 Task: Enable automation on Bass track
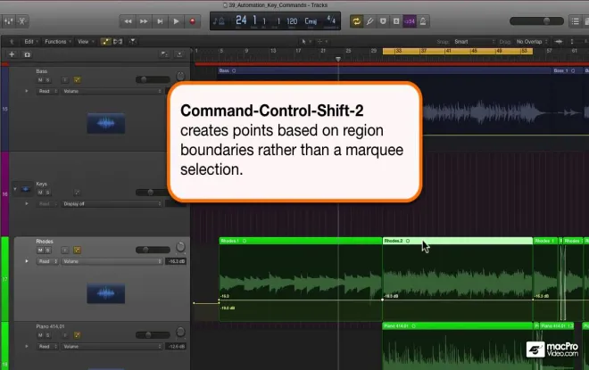(77, 80)
